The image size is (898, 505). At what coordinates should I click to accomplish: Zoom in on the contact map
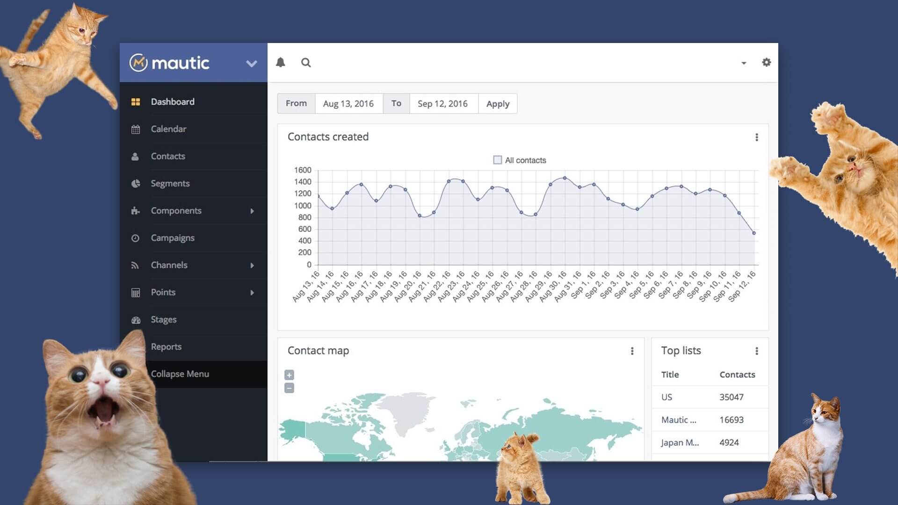tap(289, 375)
